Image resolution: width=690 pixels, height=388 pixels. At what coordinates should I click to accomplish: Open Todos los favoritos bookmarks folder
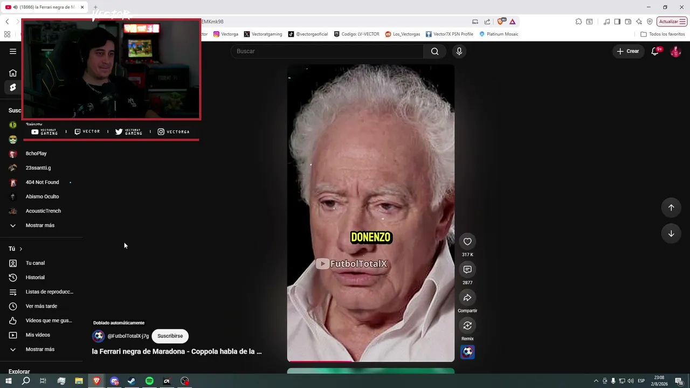663,34
